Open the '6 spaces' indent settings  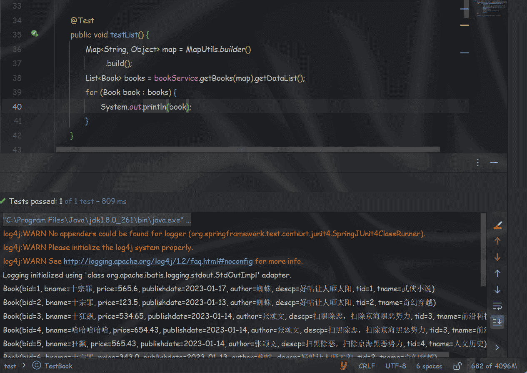click(x=429, y=366)
